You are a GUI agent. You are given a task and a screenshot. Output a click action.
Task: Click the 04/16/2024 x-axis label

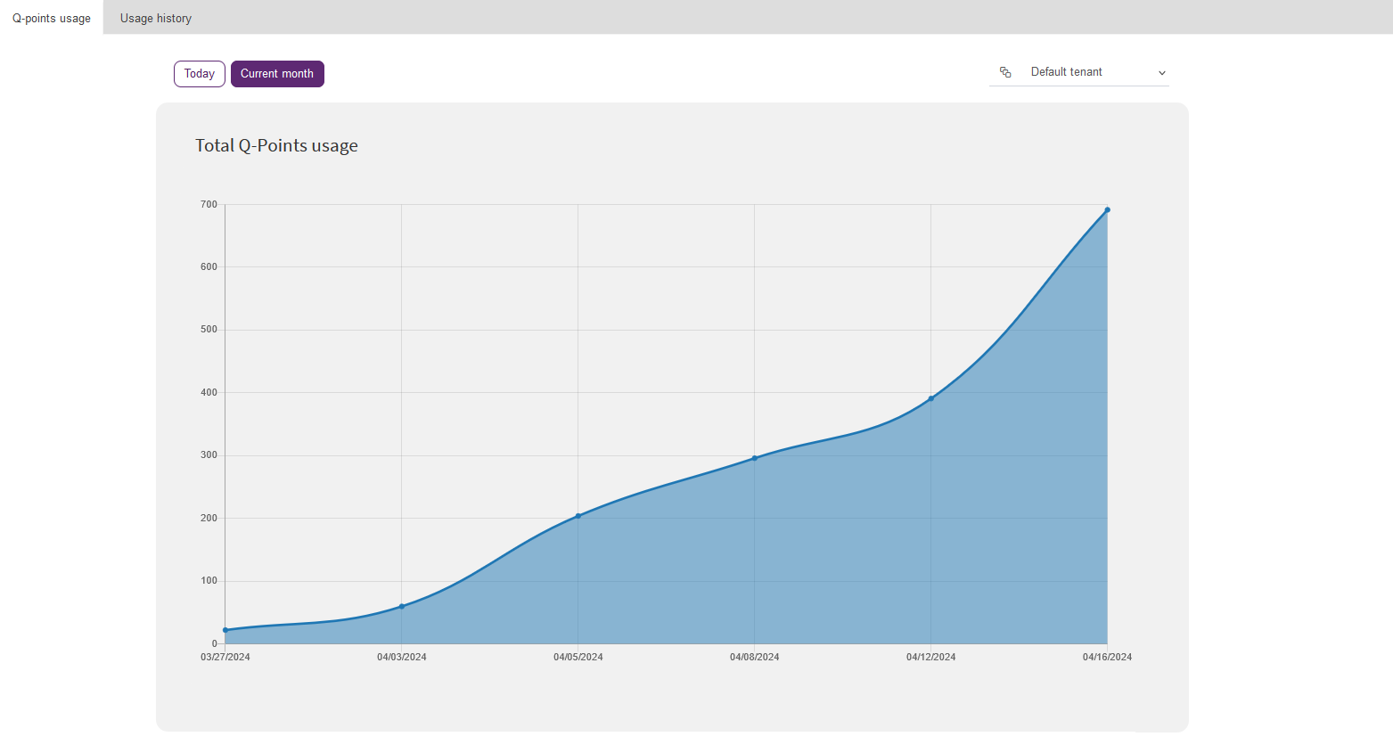tap(1107, 657)
